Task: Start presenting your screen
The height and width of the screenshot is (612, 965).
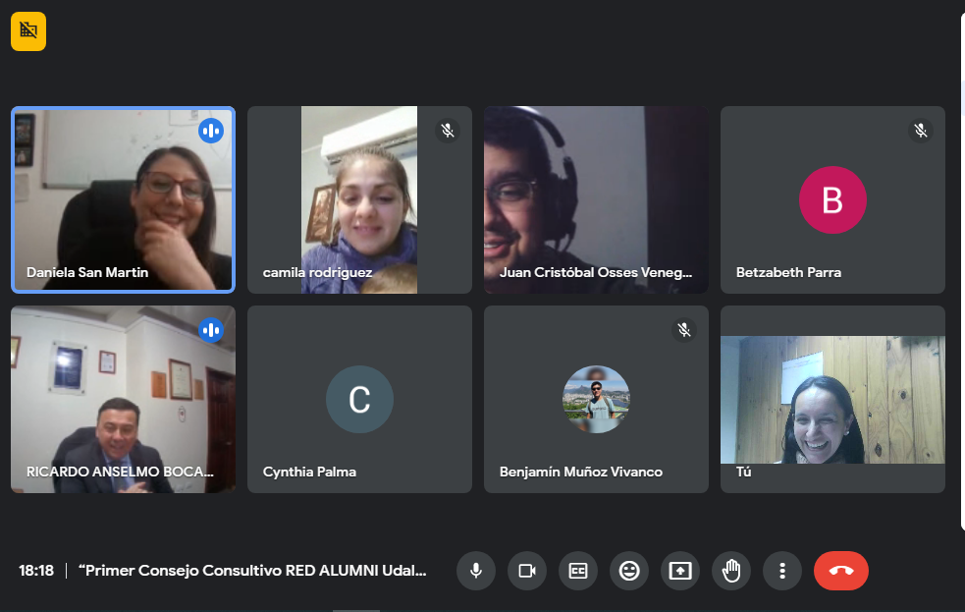Action: (x=680, y=571)
